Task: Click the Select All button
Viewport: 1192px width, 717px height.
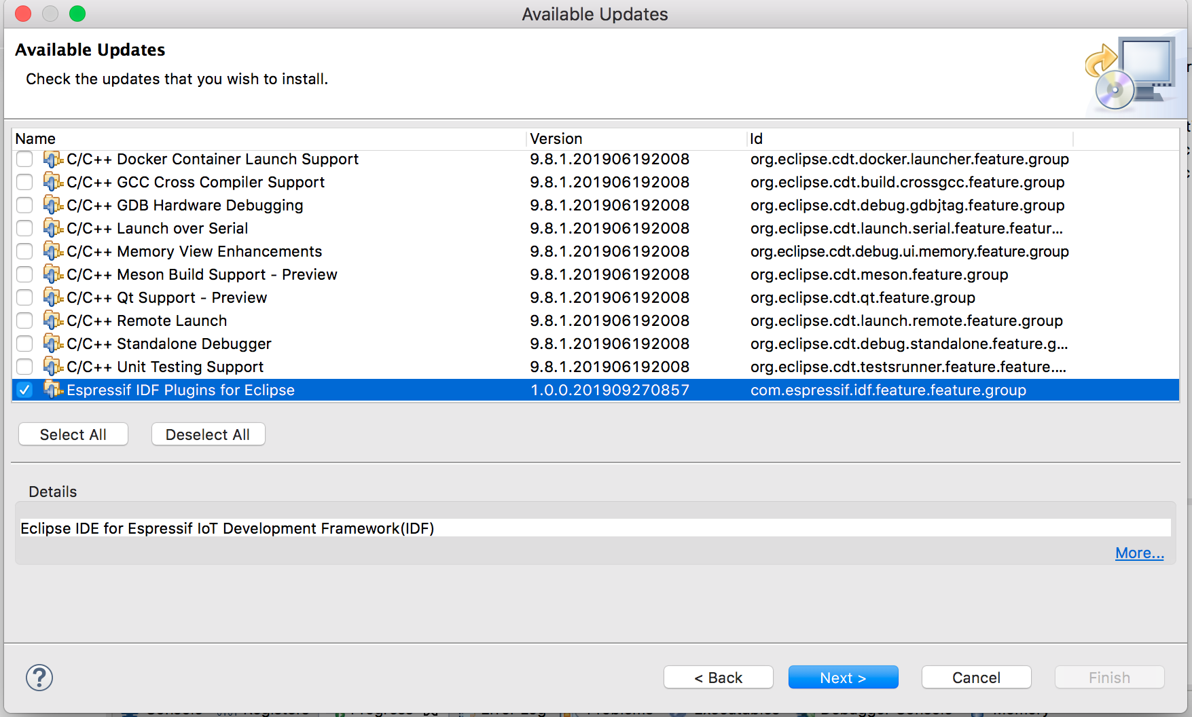Action: click(73, 434)
